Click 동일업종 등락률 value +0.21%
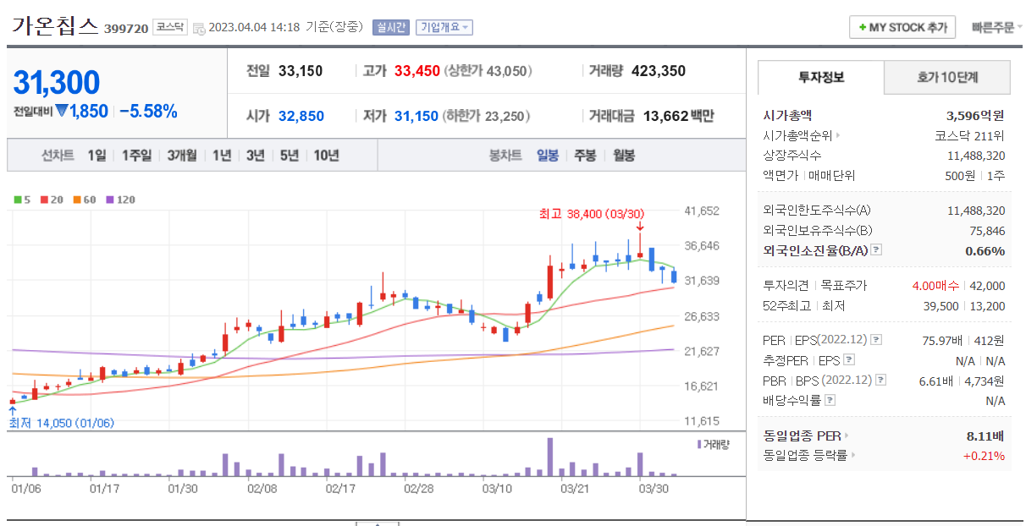 coord(985,456)
